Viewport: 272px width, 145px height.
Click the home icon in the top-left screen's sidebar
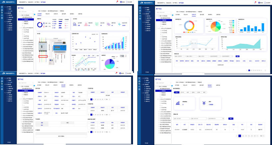2,7
